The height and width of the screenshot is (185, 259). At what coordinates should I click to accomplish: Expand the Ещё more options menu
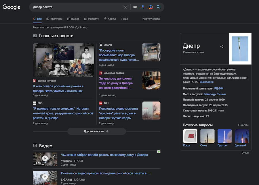click(x=124, y=19)
